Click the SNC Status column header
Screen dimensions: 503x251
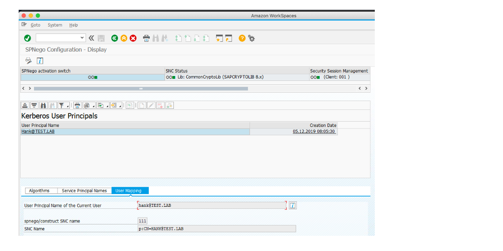point(236,71)
